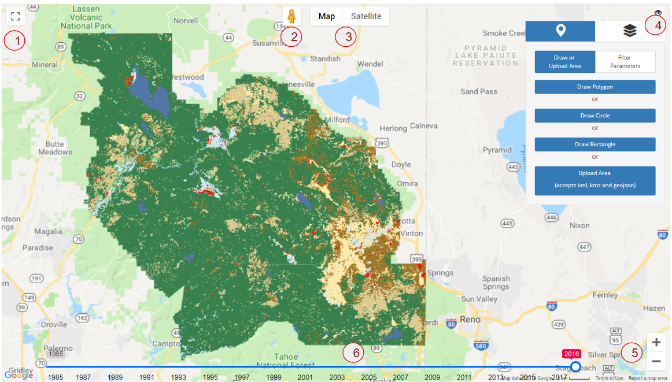Open the Report a map error link
The height and width of the screenshot is (382, 672).
[648, 378]
